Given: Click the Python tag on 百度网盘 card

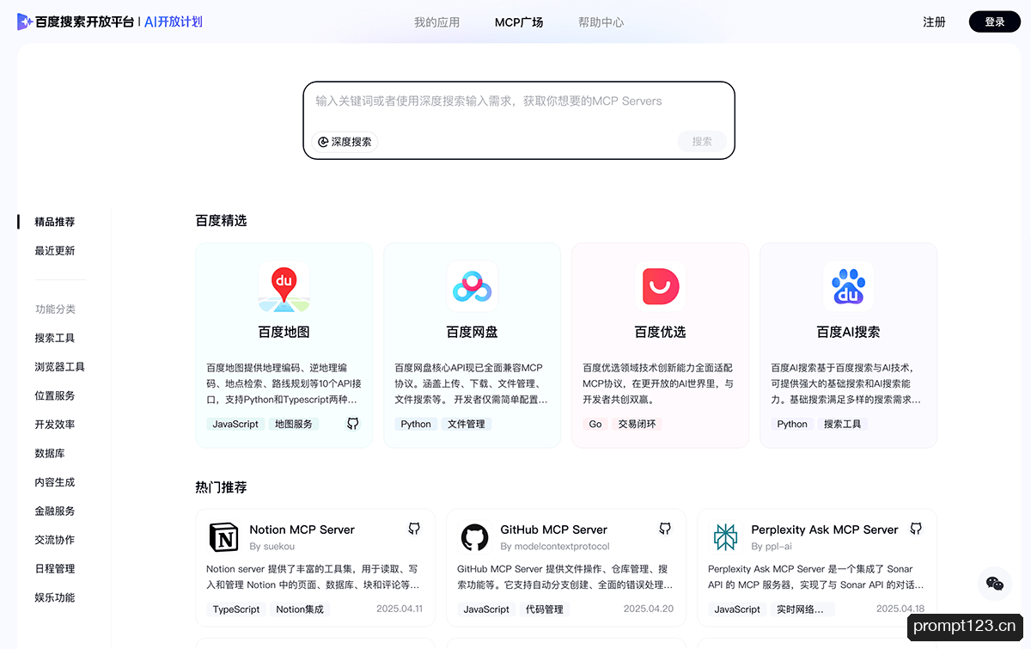Looking at the screenshot, I should (416, 424).
